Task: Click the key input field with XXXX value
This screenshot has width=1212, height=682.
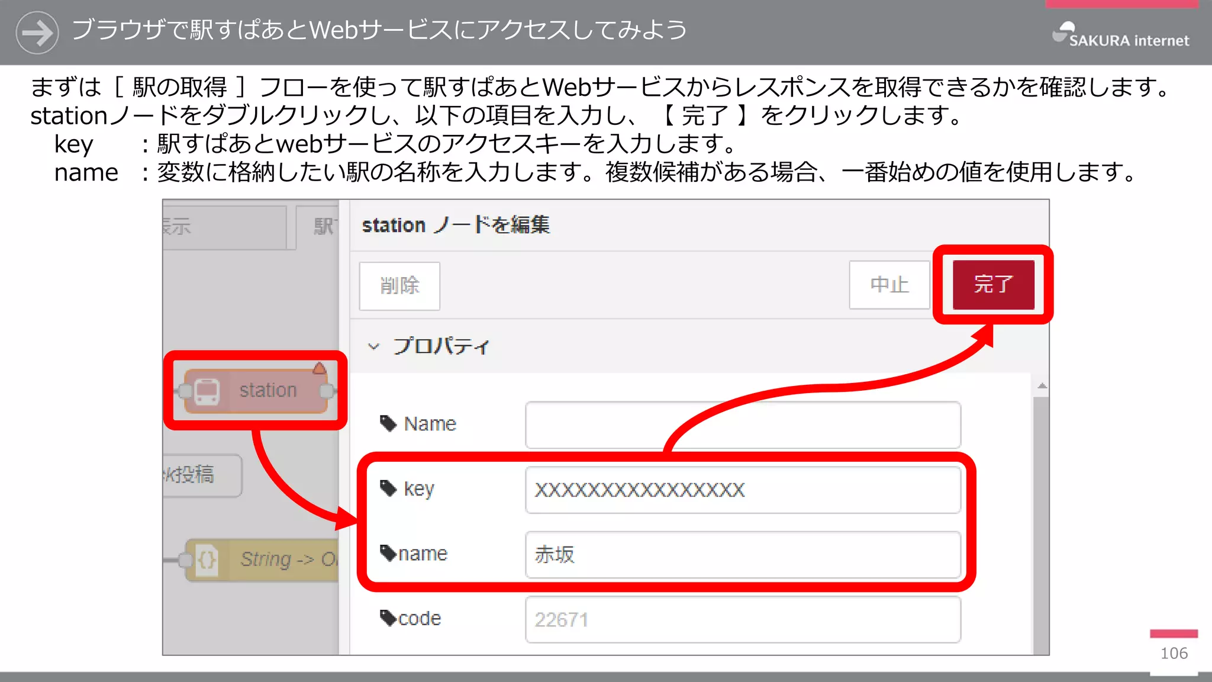Action: (743, 490)
